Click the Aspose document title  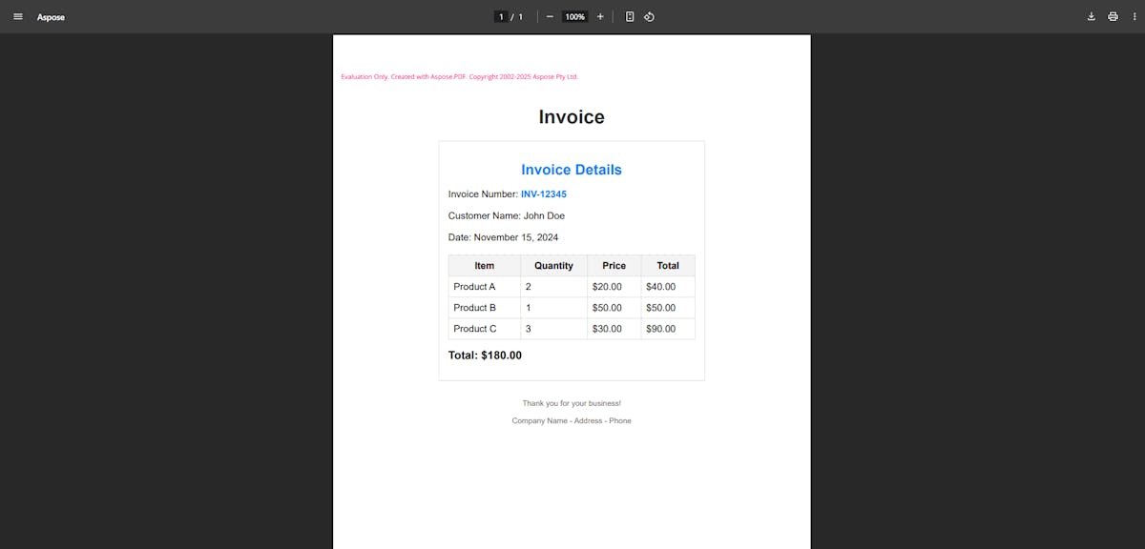(x=52, y=17)
